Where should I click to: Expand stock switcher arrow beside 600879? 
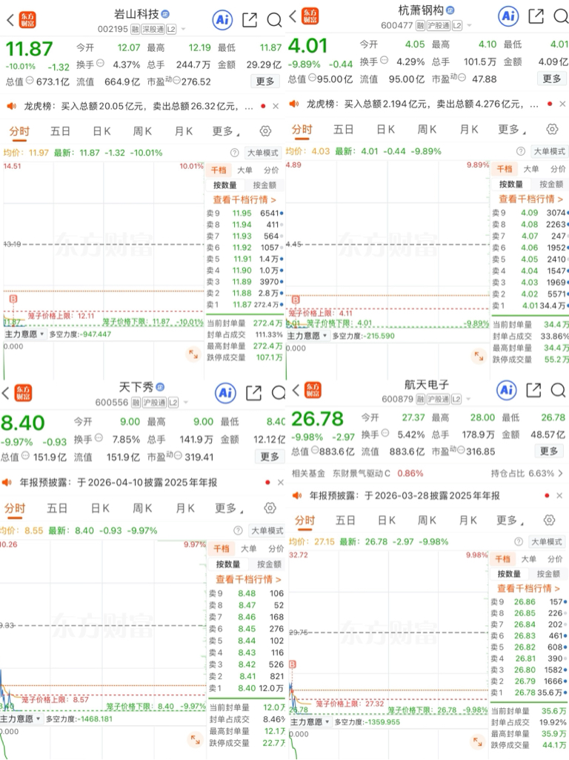[x=468, y=400]
